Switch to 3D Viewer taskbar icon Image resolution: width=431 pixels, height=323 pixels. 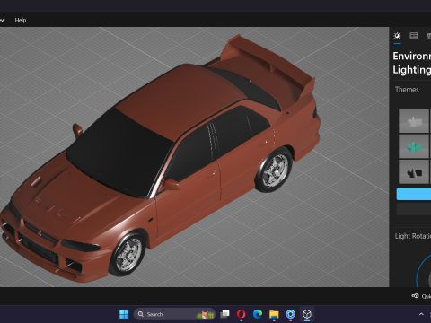click(307, 314)
